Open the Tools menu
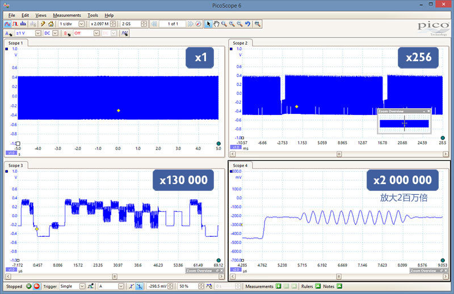This screenshot has height=294, width=454. [93, 15]
